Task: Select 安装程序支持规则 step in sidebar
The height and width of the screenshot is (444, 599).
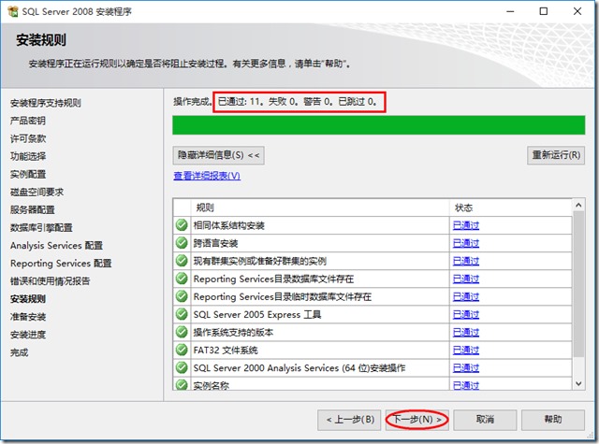Action: pyautogui.click(x=46, y=103)
